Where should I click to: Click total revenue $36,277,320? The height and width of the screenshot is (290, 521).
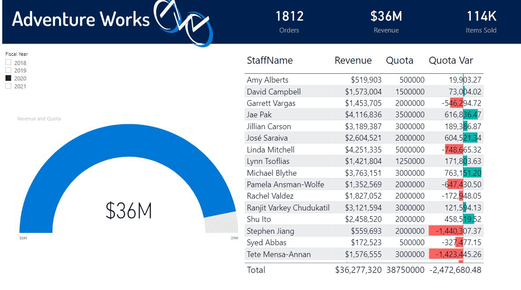358,270
